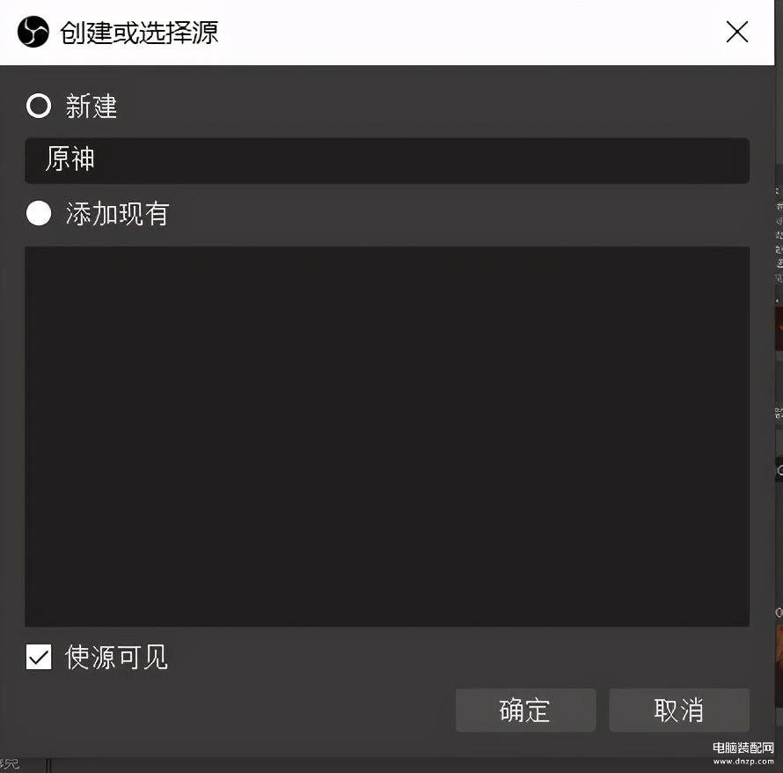Click the hollow ring of 新建 option
This screenshot has height=773, width=783.
(x=39, y=106)
